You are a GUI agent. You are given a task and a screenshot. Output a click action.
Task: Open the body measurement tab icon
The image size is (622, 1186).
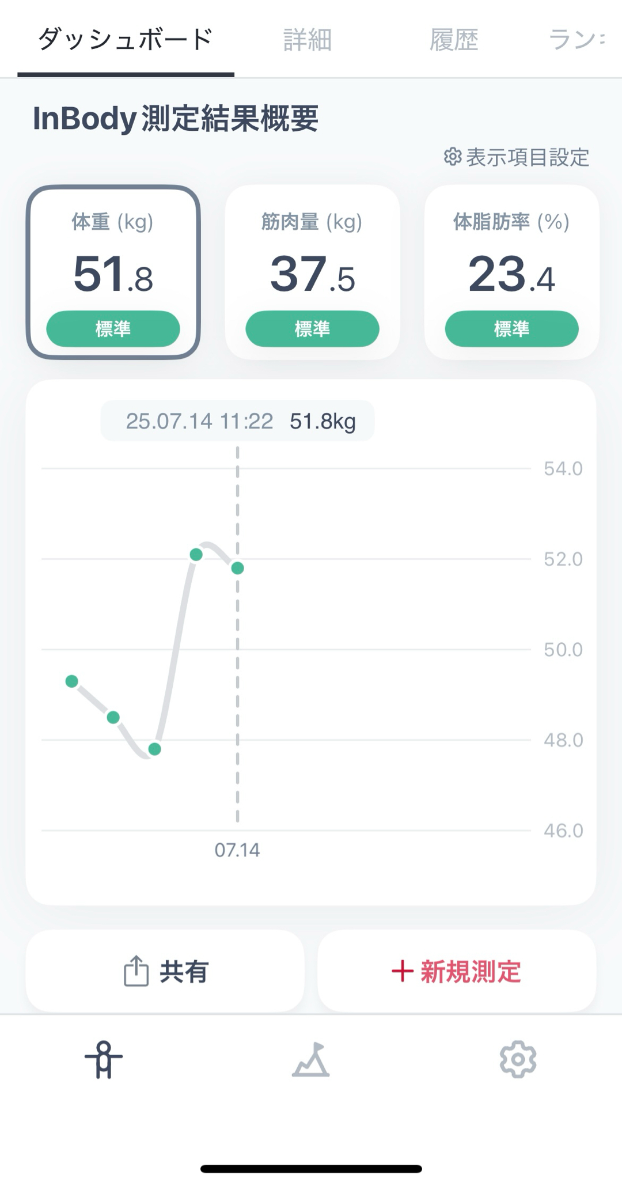click(x=104, y=1059)
